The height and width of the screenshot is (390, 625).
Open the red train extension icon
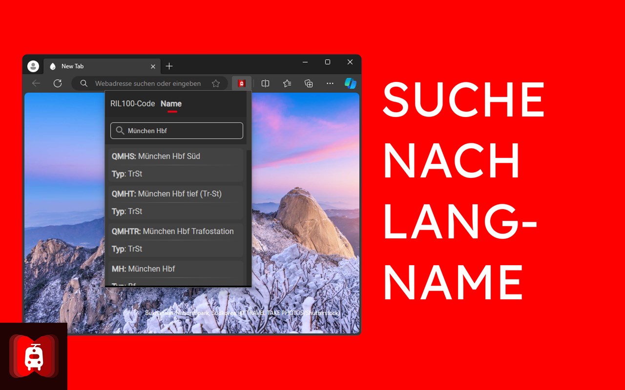[241, 83]
